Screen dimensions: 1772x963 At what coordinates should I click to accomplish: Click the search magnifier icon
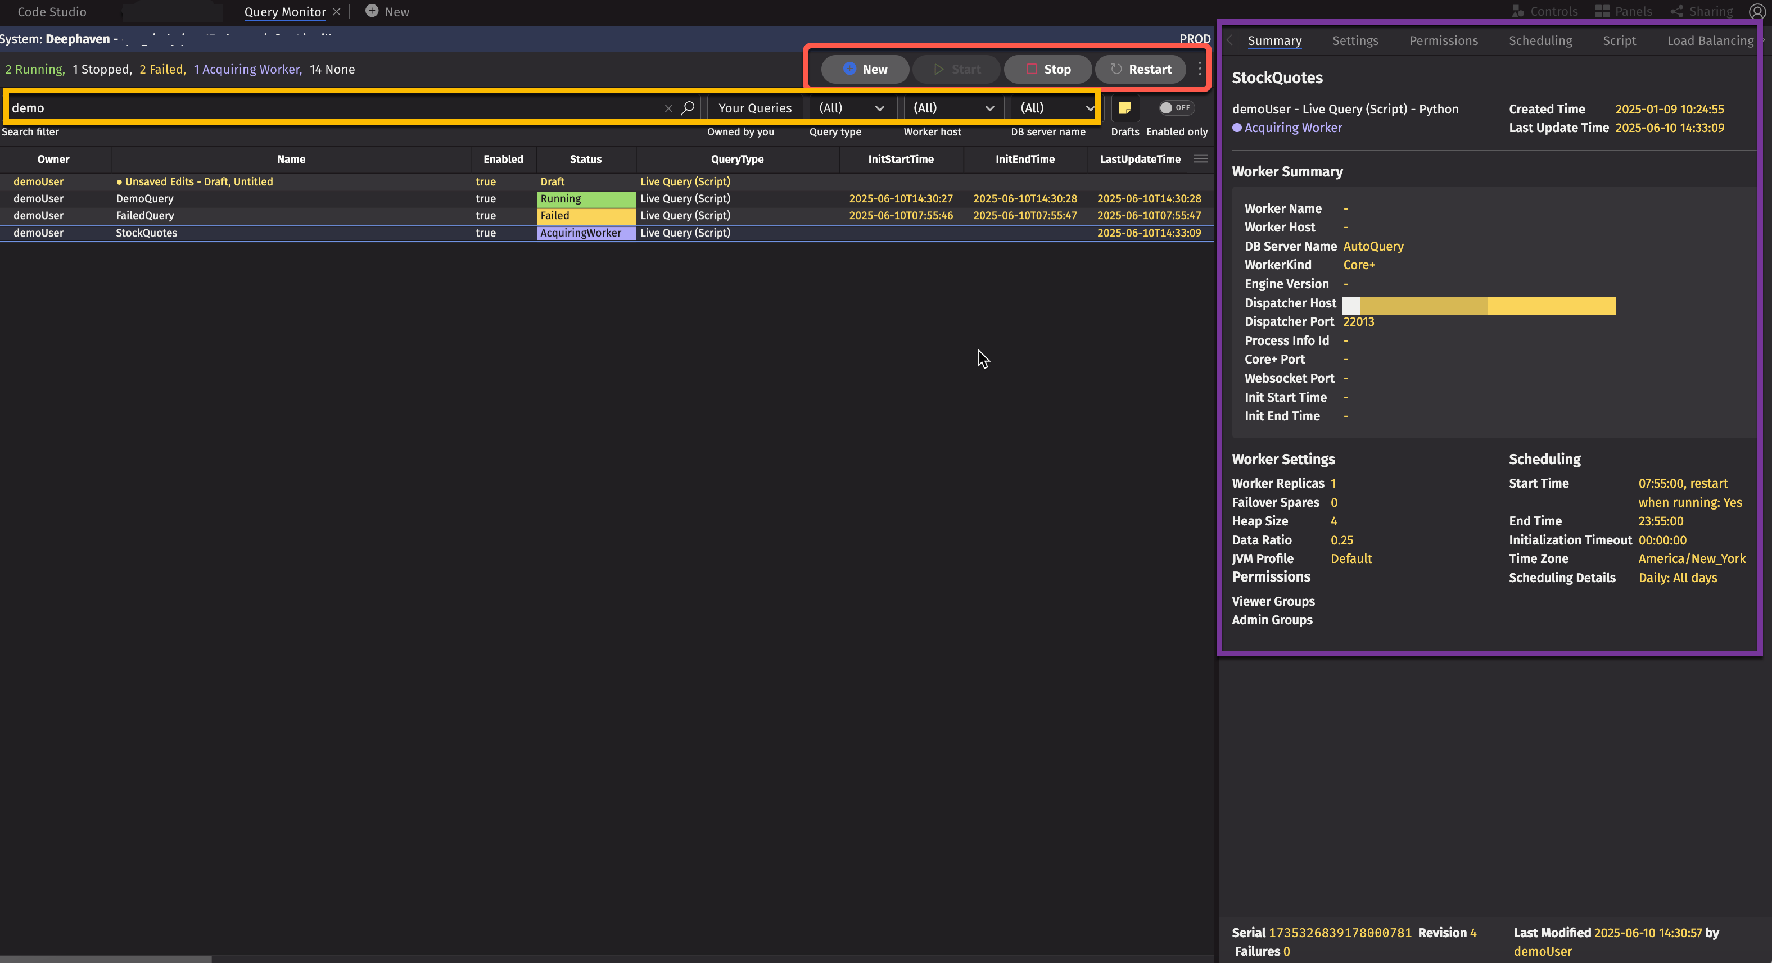pos(687,108)
